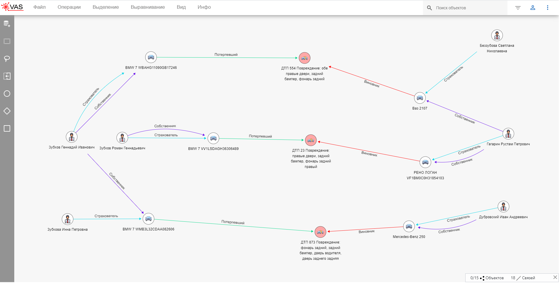The image size is (559, 283).
Task: Open the filter options icon
Action: coord(518,8)
